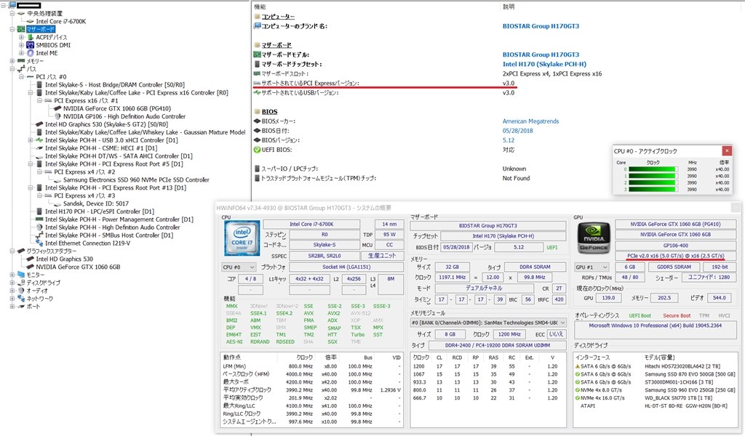
Task: Open the GPU #1 selector dropdown
Action: (x=592, y=267)
